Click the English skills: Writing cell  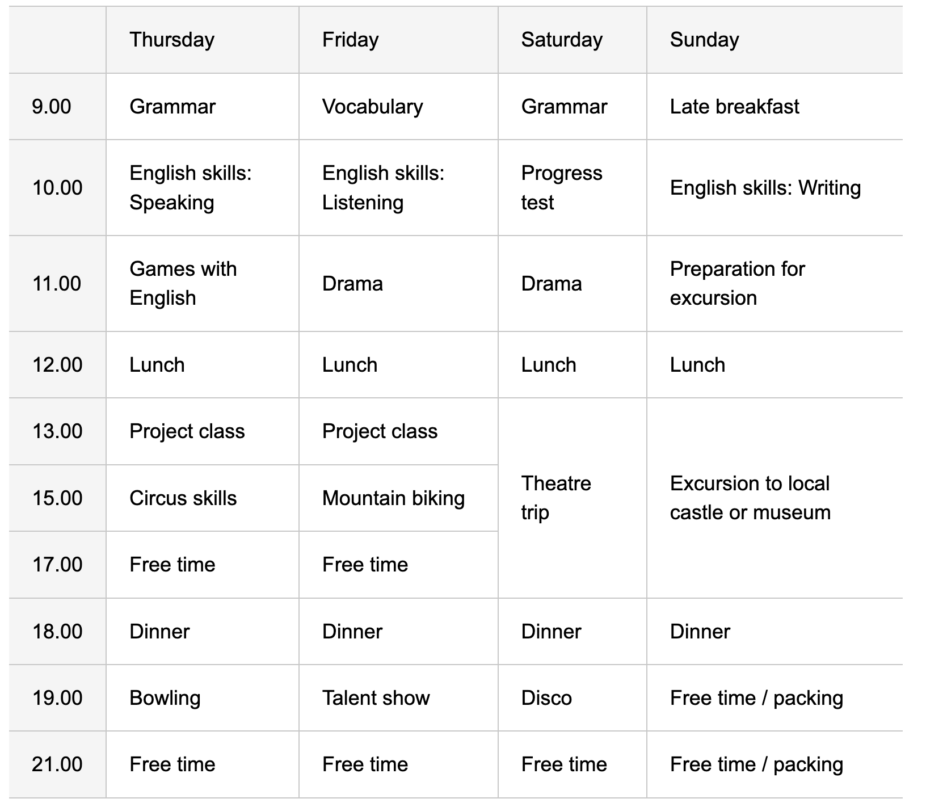coord(765,188)
